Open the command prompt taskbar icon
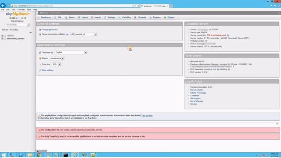The width and height of the screenshot is (281, 158). tap(66, 155)
